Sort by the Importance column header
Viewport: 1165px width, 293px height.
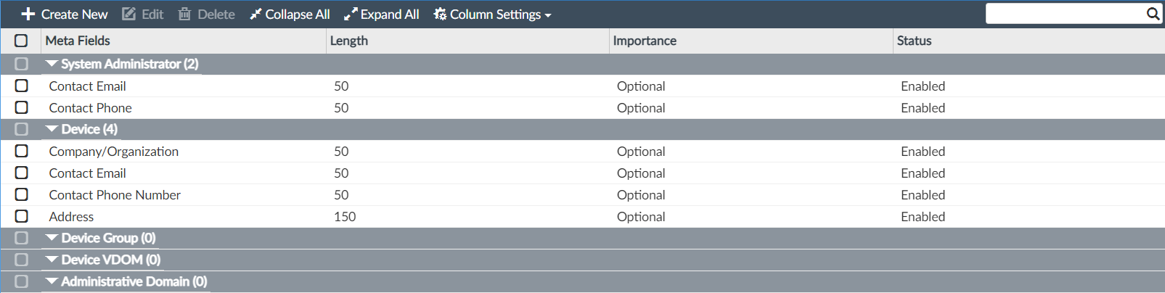tap(645, 41)
